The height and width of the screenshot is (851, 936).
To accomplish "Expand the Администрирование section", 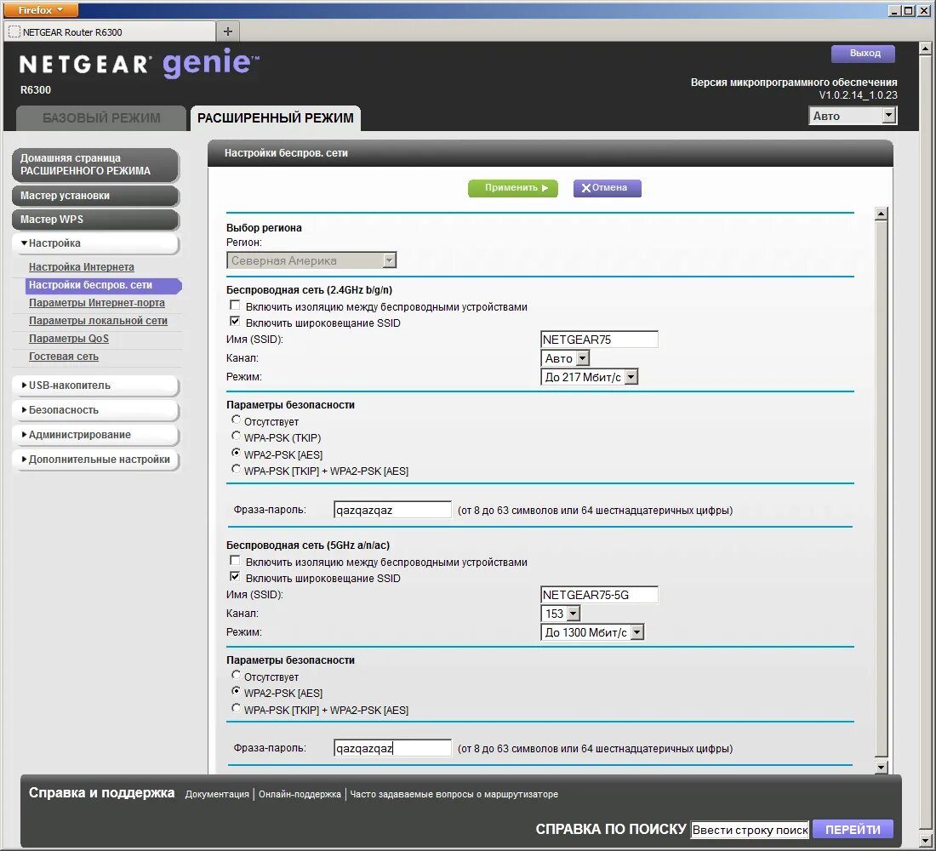I will [x=95, y=434].
